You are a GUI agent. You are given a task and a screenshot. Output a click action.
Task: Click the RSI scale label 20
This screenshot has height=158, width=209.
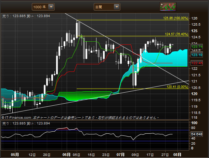click(193, 144)
